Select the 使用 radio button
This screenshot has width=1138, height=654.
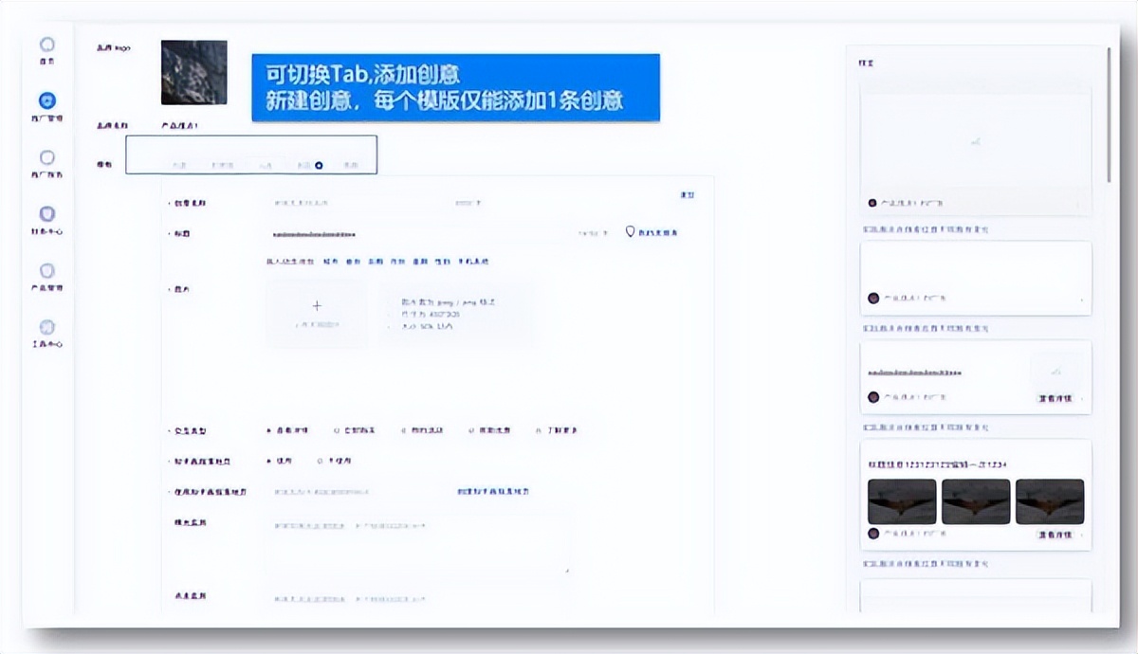tap(270, 461)
